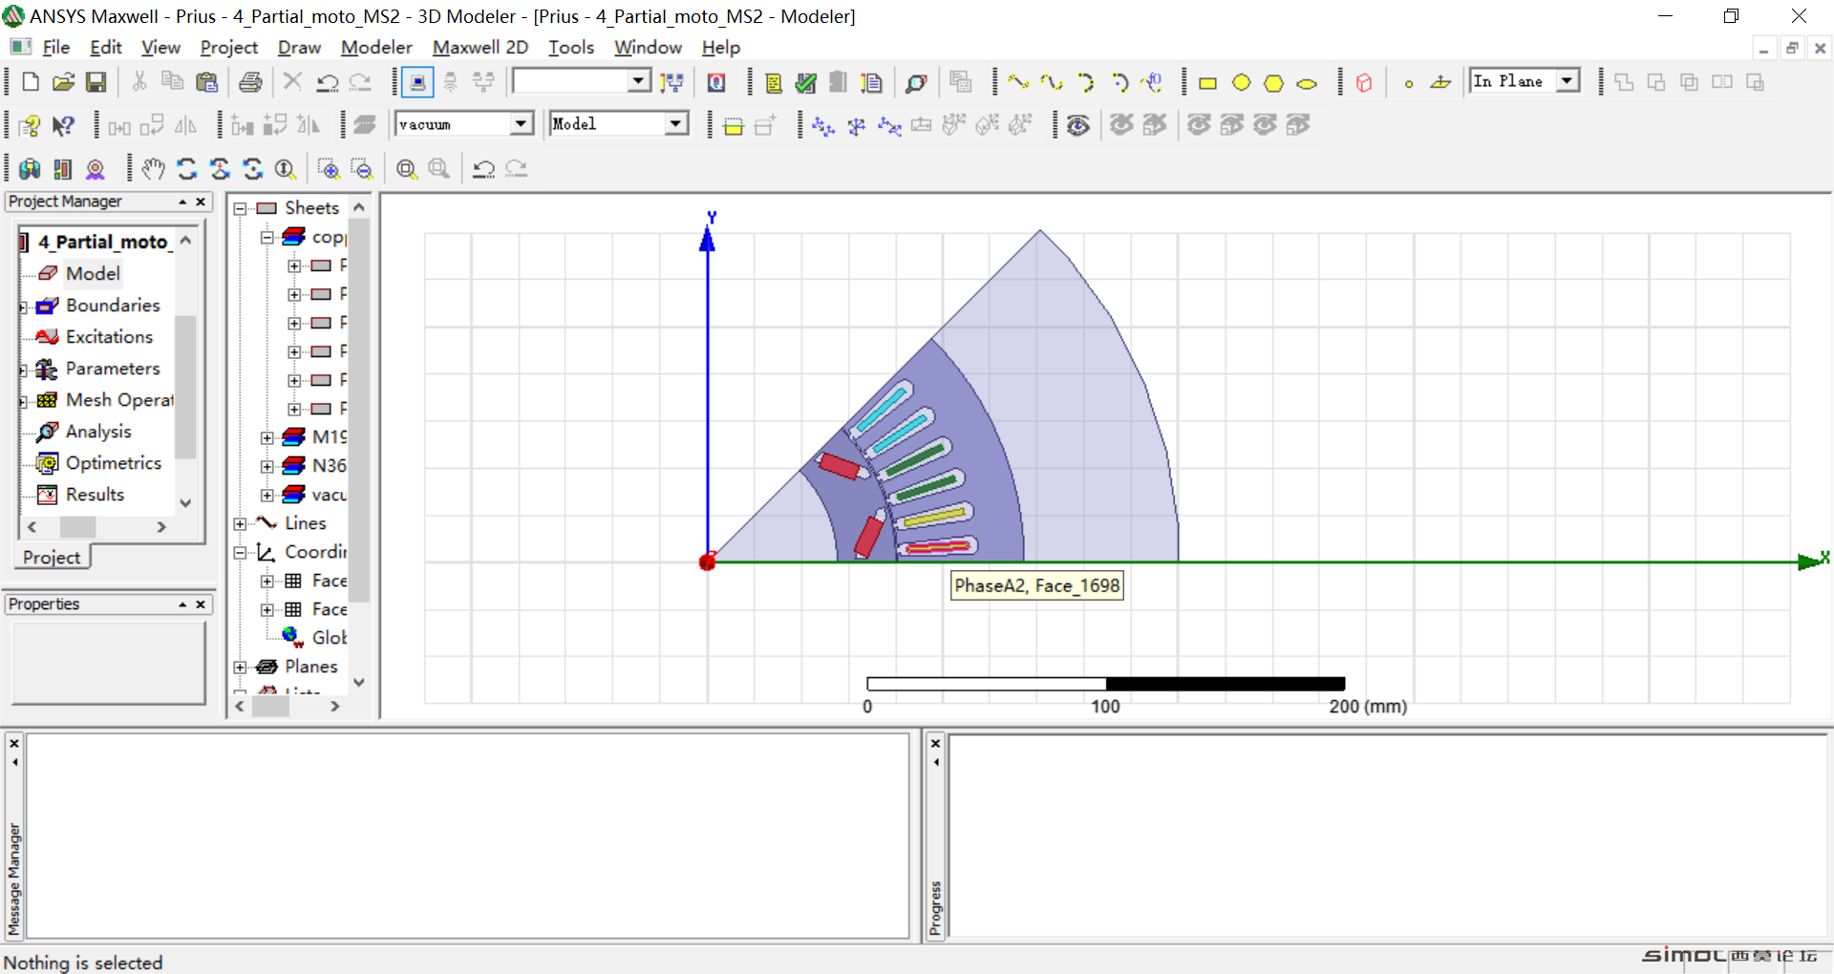This screenshot has width=1834, height=974.
Task: Click the Project Manager horizontal scrollbar thumb
Action: click(x=77, y=527)
